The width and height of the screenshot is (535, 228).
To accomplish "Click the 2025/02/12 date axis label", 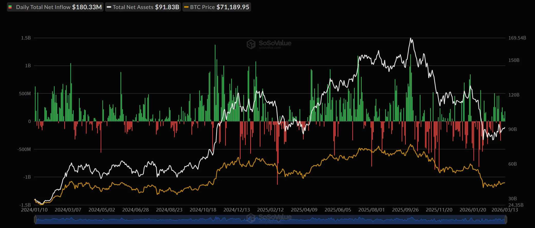I will pos(270,210).
